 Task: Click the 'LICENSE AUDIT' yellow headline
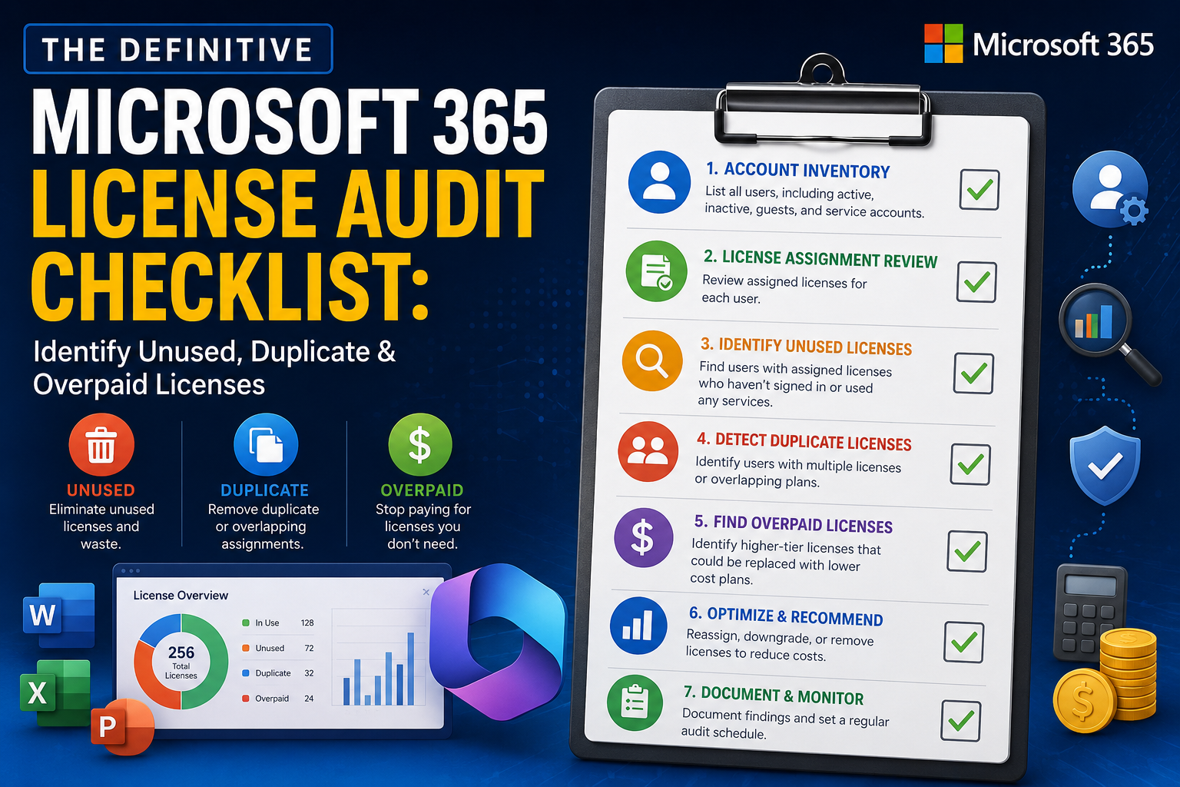tap(288, 204)
